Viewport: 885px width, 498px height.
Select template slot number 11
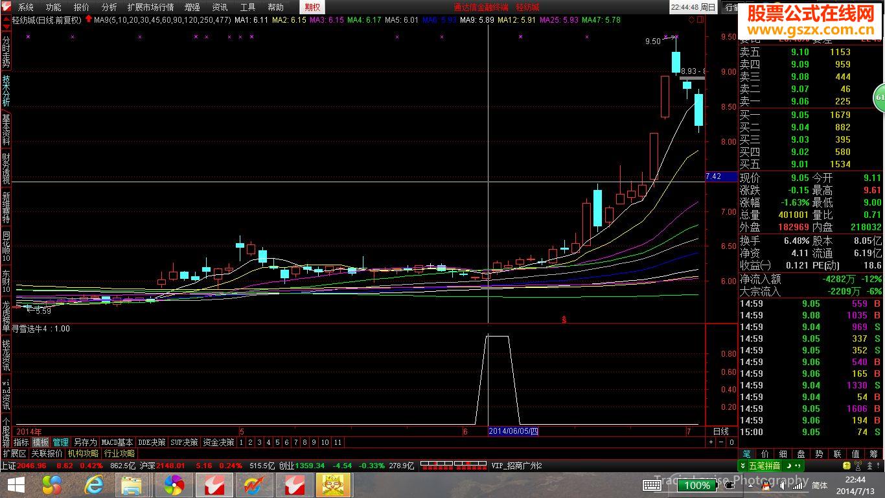[x=337, y=442]
